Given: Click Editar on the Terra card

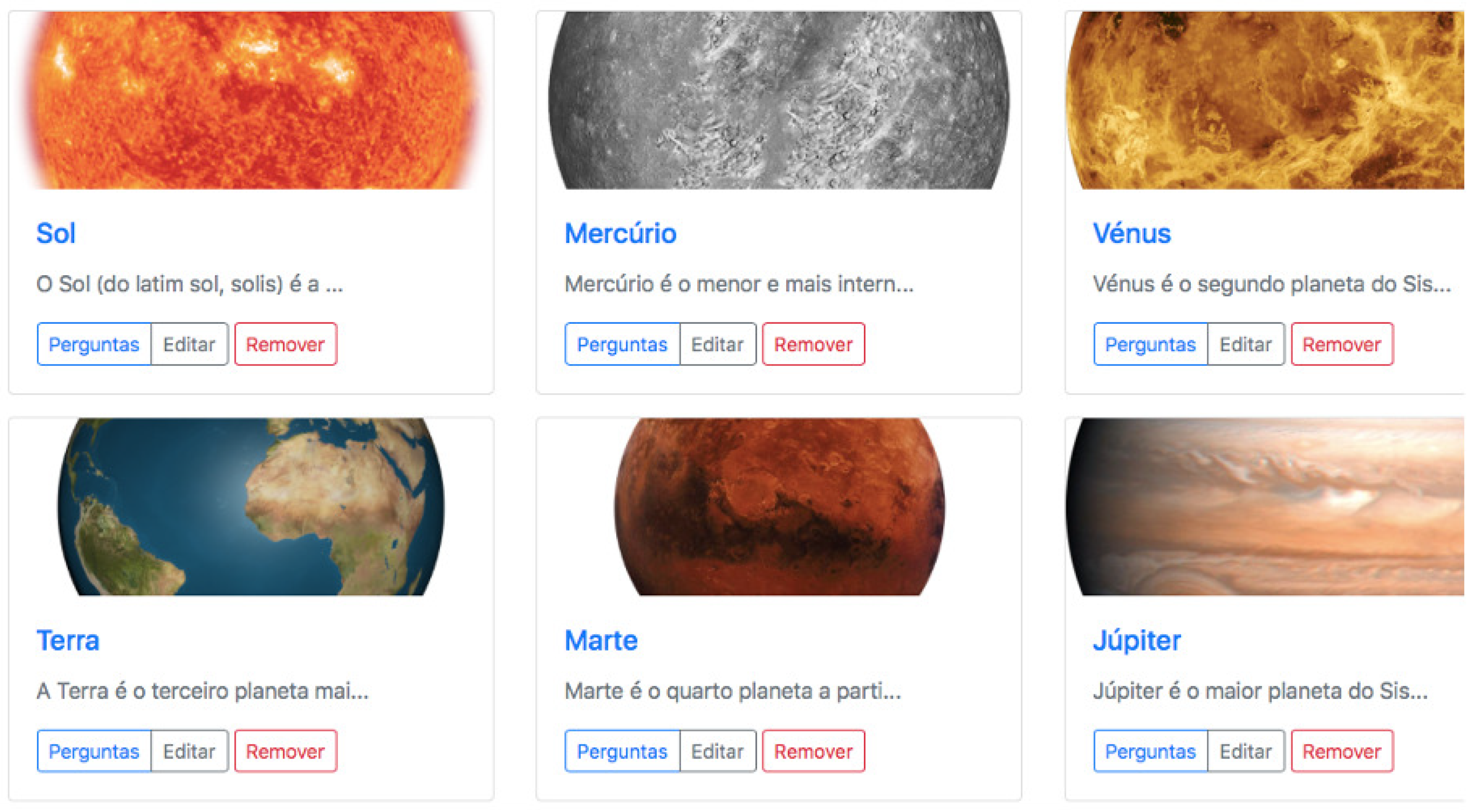Looking at the screenshot, I should (189, 751).
